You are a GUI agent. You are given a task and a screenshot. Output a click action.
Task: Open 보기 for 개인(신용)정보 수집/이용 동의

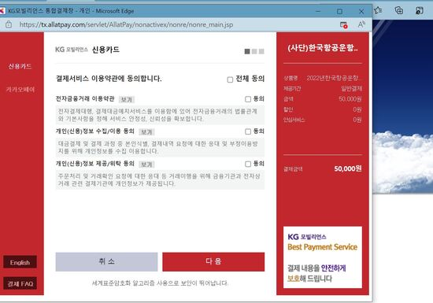[146, 132]
